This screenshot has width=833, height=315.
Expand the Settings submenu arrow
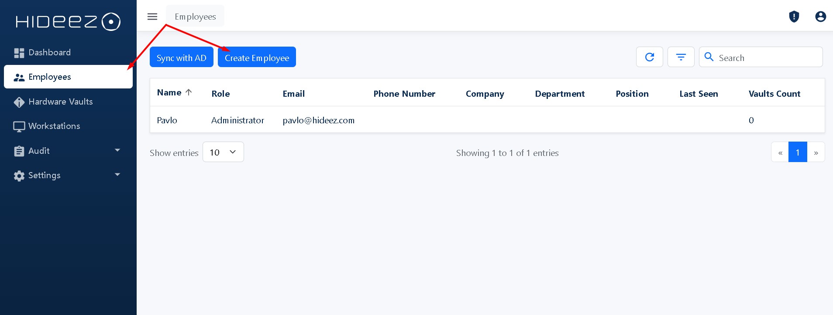[117, 175]
